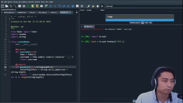The image size is (183, 103).
Task: Click 'return username' code on line 18
Action: pyautogui.click(x=29, y=60)
